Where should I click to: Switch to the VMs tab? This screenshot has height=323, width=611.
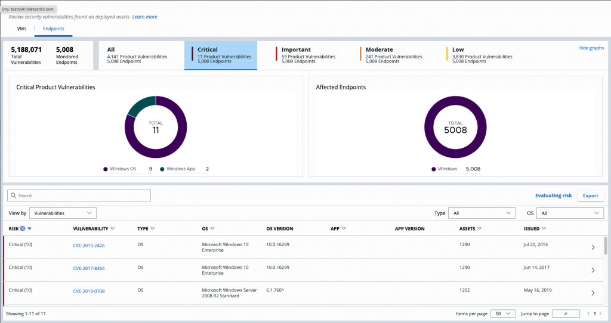click(x=21, y=29)
